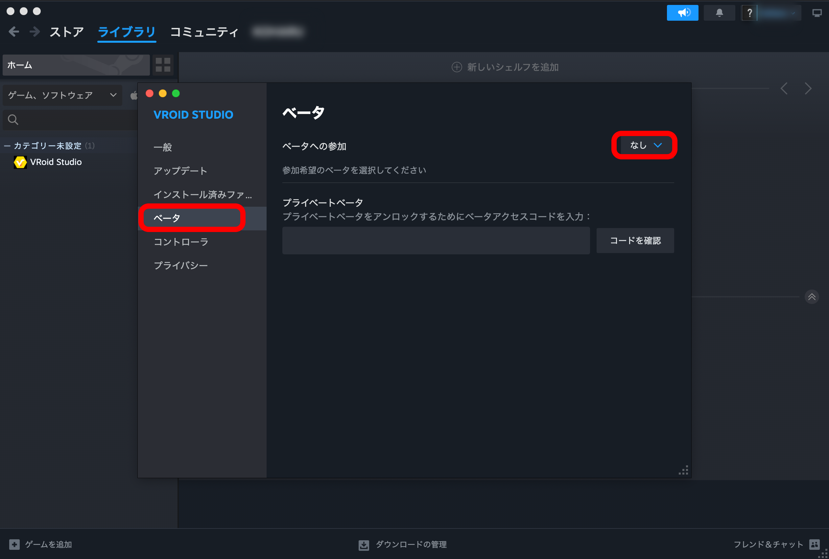The image size is (829, 559).
Task: Click the downloads tray icon
Action: point(364,545)
